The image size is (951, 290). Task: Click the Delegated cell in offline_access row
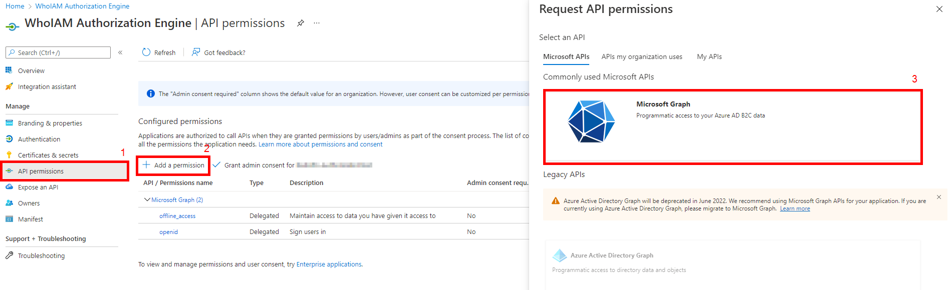[x=264, y=215]
